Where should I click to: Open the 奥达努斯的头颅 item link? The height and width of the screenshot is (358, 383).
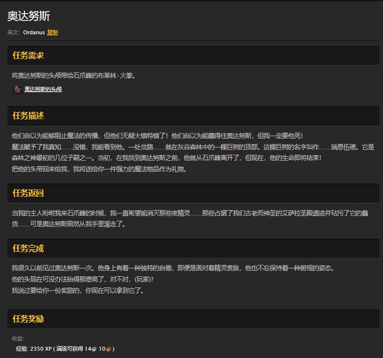43,89
